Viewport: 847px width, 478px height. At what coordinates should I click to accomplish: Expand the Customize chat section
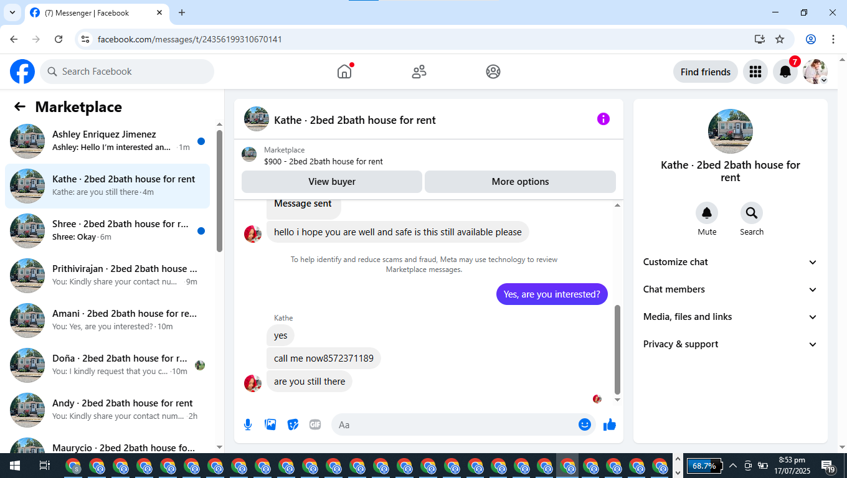click(x=731, y=262)
